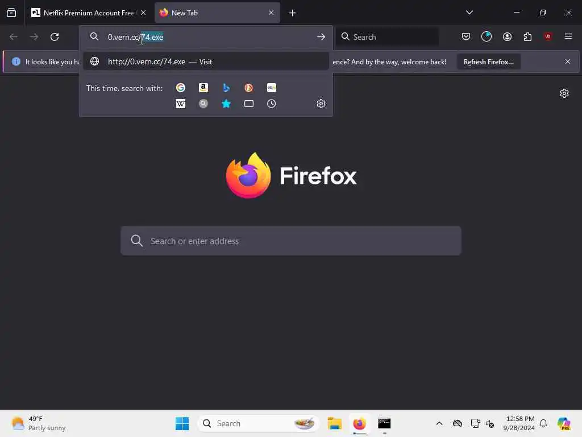
Task: Go forward with the forward arrow
Action: coord(34,37)
